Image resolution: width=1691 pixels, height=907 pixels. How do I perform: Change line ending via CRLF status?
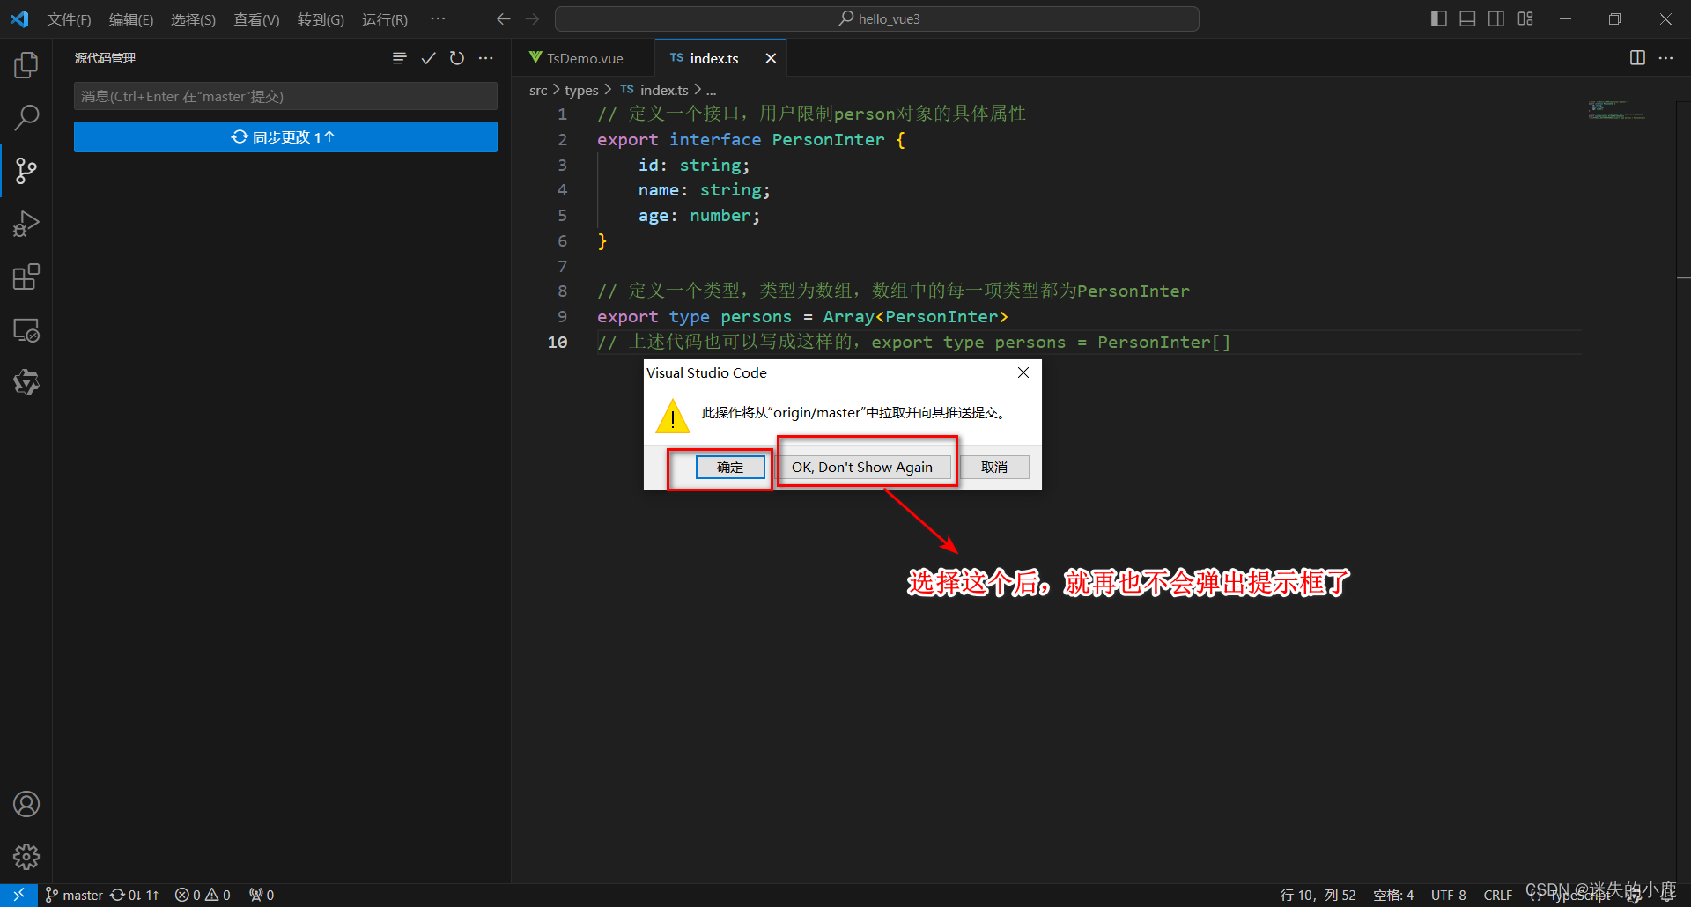(1498, 895)
